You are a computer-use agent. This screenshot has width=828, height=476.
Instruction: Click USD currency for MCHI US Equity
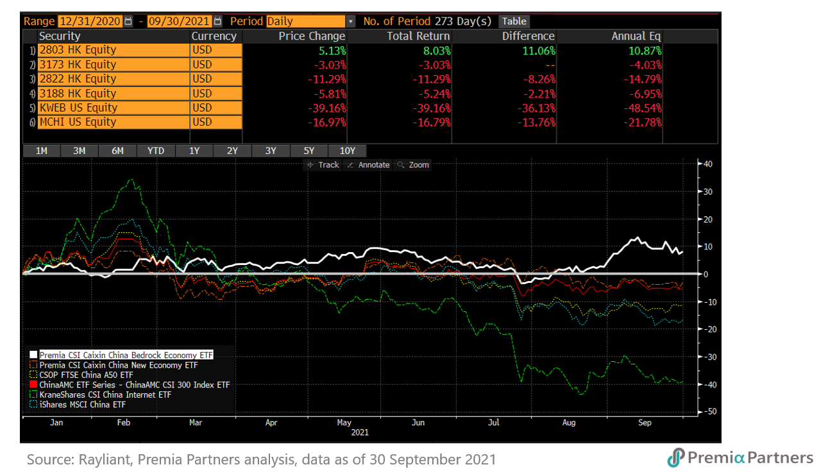(216, 122)
